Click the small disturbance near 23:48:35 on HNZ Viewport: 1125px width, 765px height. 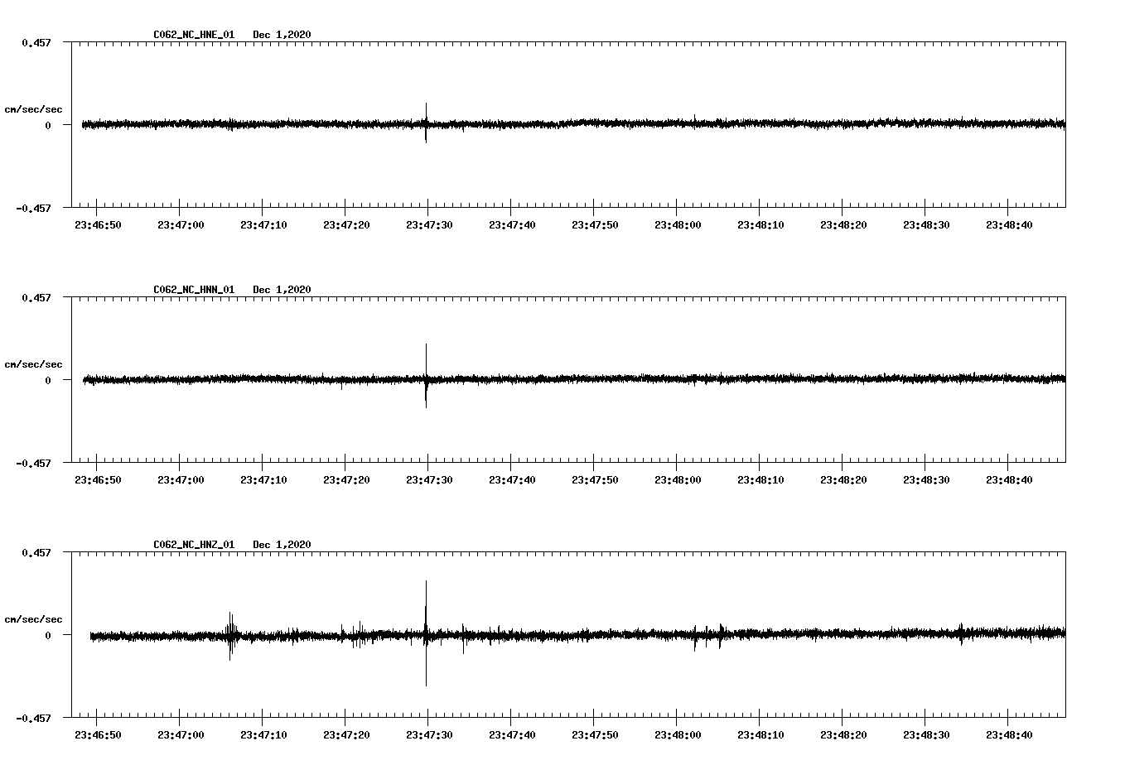961,633
